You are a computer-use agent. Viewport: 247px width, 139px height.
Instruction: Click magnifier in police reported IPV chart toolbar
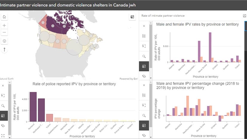[3, 106]
